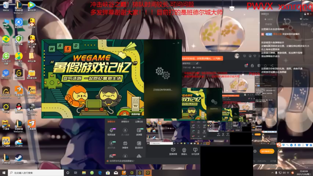Open the Steam desktop shortcut
The width and height of the screenshot is (313, 176).
19,159
